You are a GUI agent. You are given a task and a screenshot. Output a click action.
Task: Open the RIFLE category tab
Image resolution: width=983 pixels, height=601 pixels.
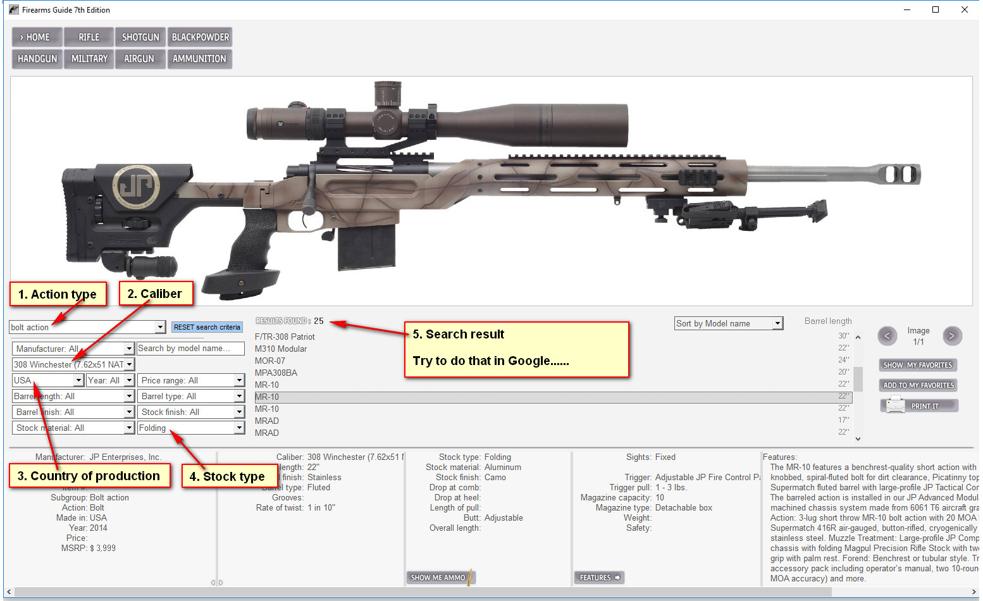[89, 37]
